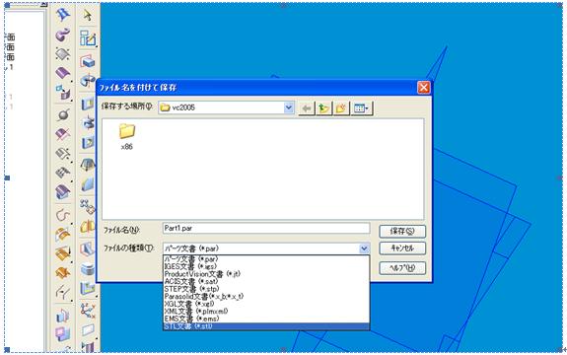Create a new folder in dialog
567x355 pixels.
pos(341,108)
